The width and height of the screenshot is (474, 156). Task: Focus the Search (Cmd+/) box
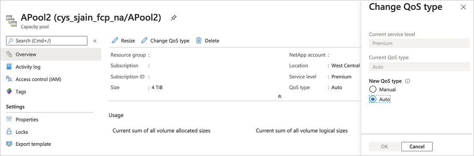[x=47, y=40]
